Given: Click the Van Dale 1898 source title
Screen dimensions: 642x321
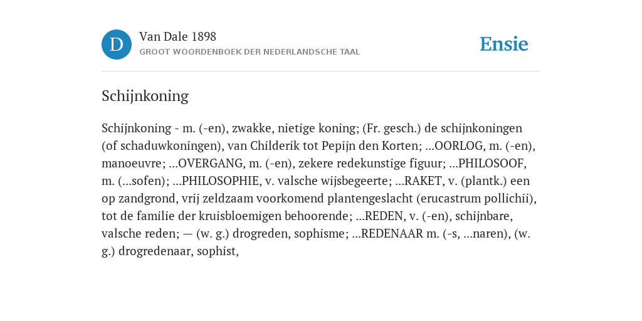Looking at the screenshot, I should coord(177,37).
